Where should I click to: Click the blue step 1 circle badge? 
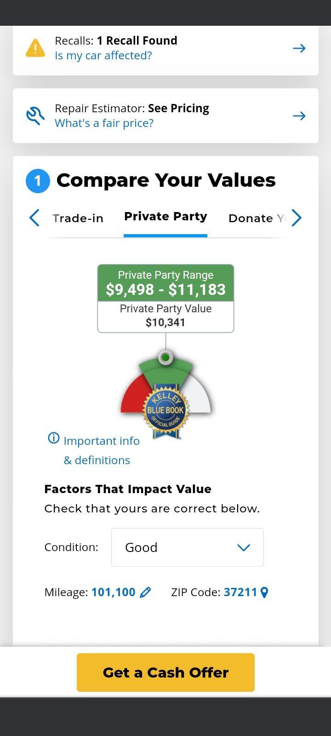coord(38,181)
